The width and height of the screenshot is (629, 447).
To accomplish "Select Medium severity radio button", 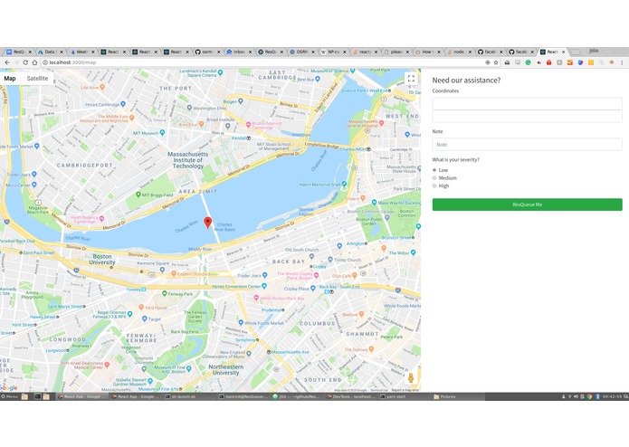I will (x=434, y=178).
